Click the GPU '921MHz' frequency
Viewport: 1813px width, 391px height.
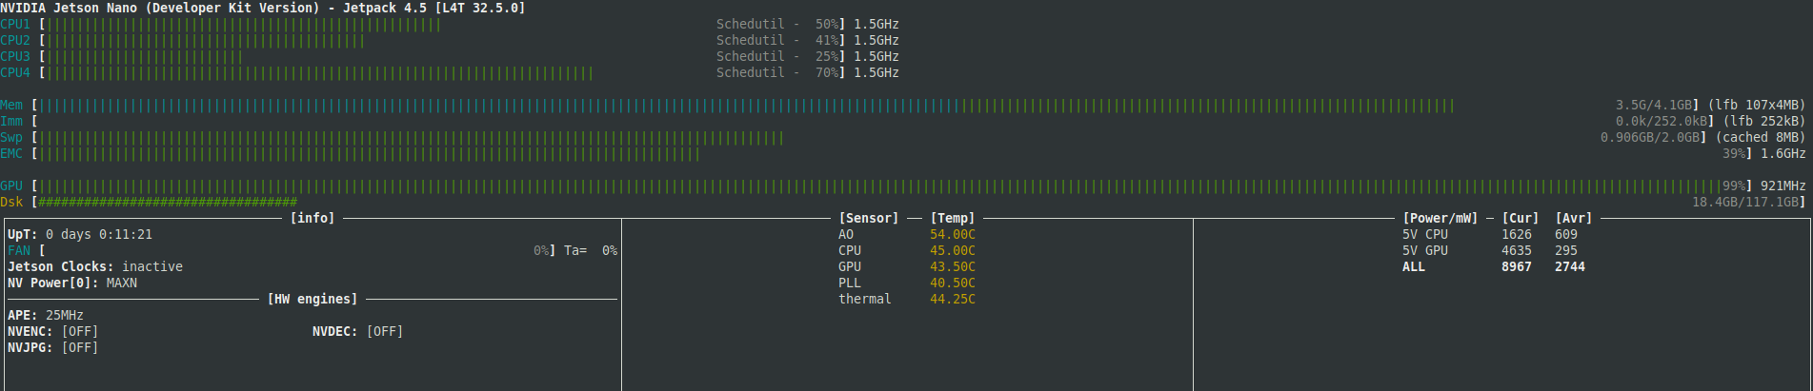pyautogui.click(x=1783, y=186)
